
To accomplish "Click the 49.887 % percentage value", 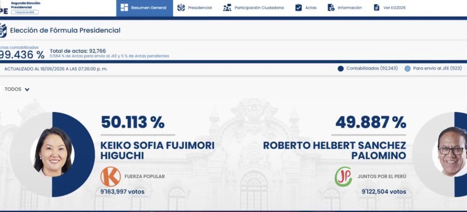I will pos(371,122).
